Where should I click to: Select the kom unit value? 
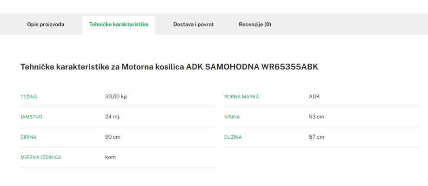pyautogui.click(x=110, y=157)
